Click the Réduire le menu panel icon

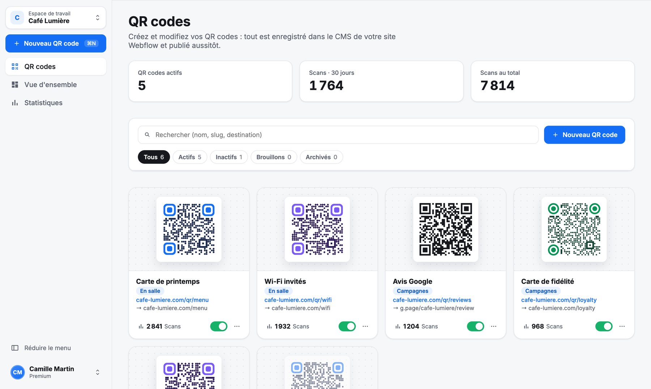[15, 348]
